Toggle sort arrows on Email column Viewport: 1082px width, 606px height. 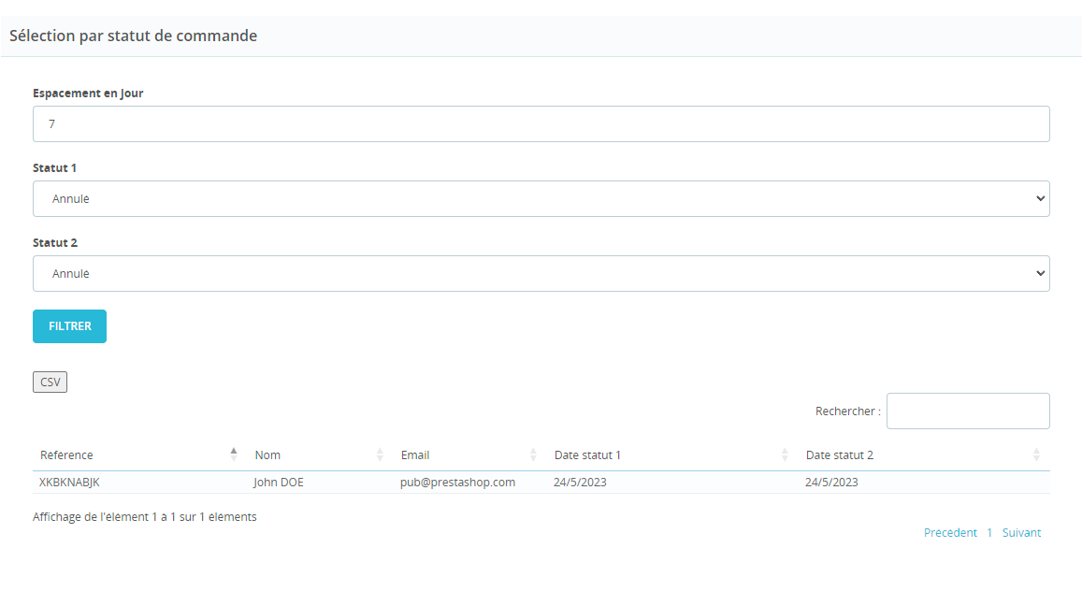click(533, 454)
